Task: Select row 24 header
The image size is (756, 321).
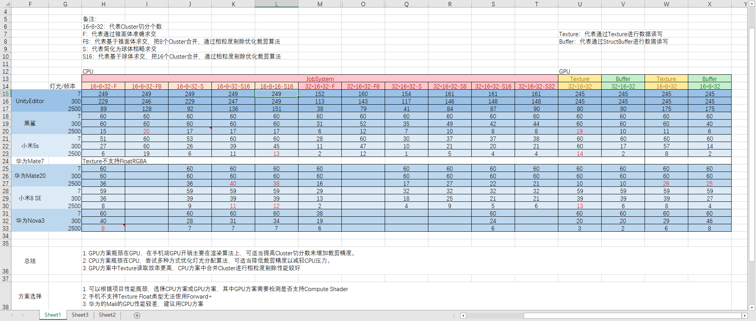Action: pos(6,161)
